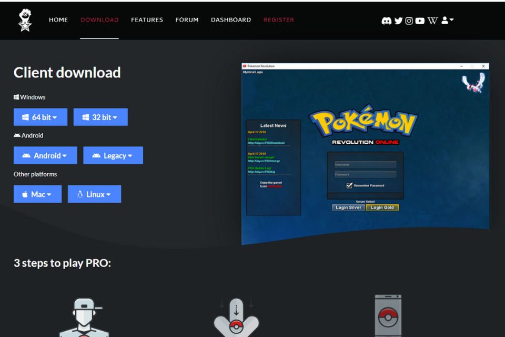Screen dimensions: 505x337
Task: Click the Pokeball download arrow illustration
Action: click(236, 318)
